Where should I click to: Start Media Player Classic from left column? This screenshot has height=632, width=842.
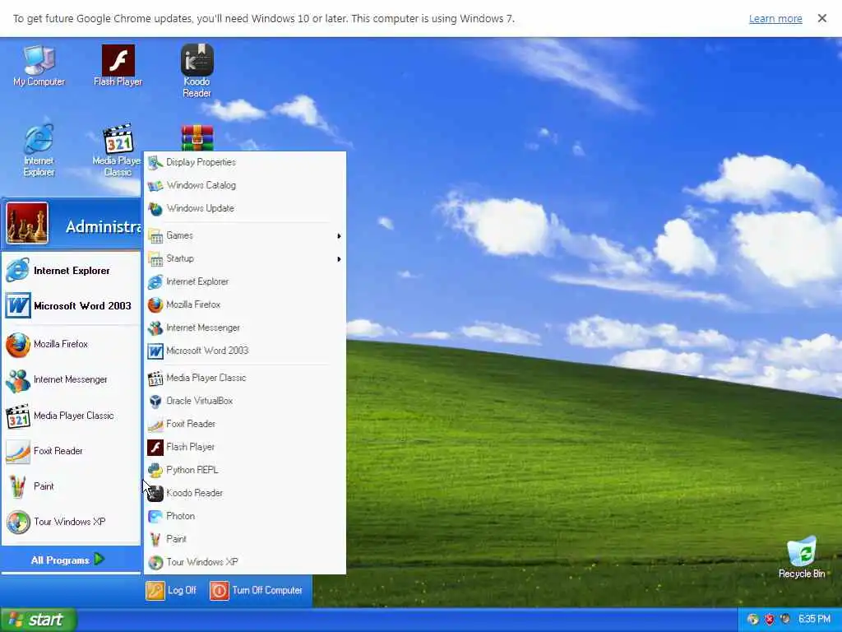(71, 416)
